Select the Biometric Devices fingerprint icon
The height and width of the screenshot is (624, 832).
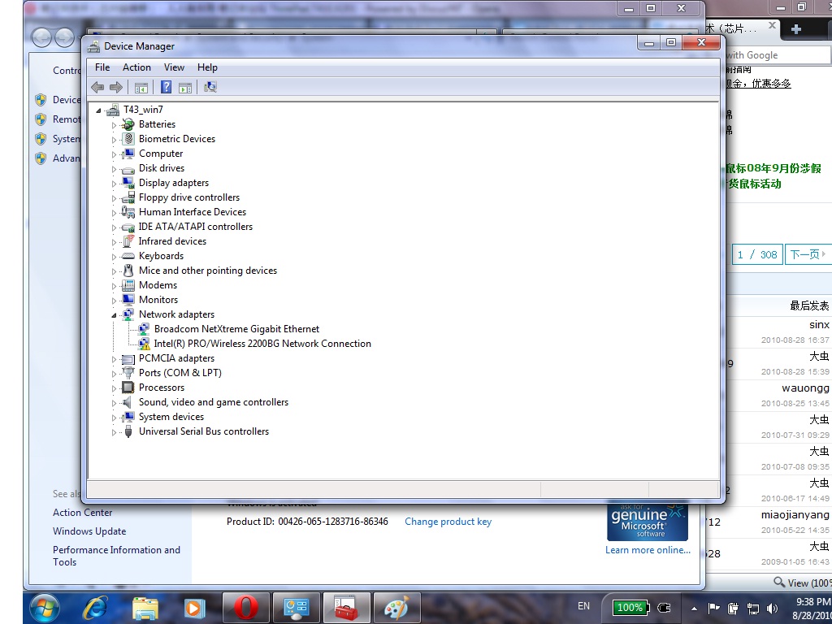pyautogui.click(x=128, y=139)
